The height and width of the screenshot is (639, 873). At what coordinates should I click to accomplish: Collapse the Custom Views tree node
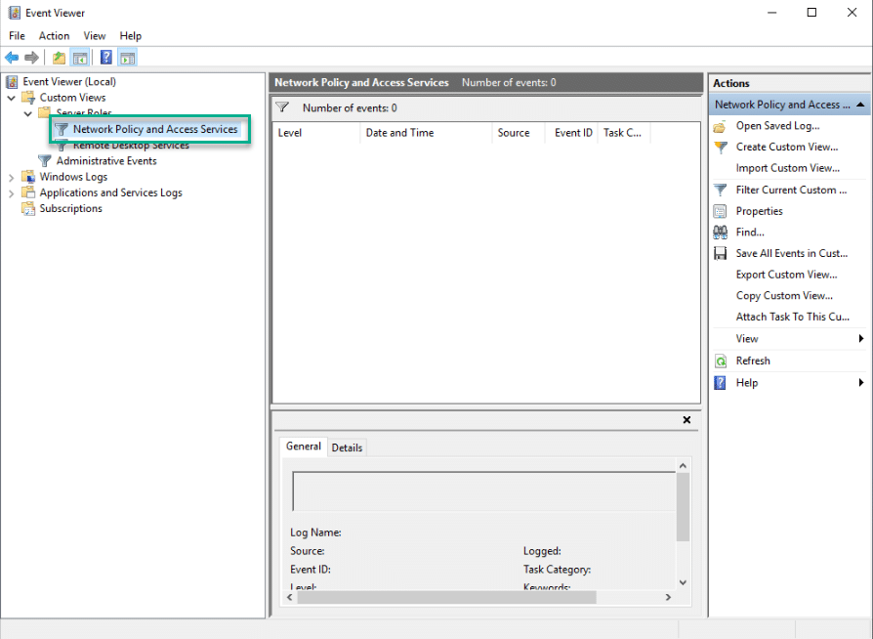tap(11, 98)
